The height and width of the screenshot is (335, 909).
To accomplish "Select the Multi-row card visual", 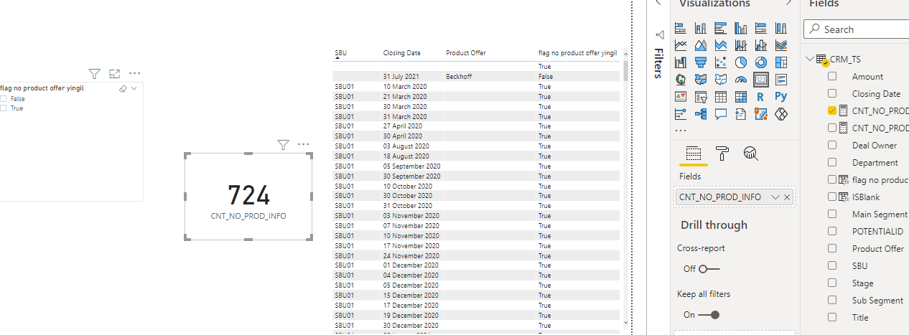I will point(781,80).
